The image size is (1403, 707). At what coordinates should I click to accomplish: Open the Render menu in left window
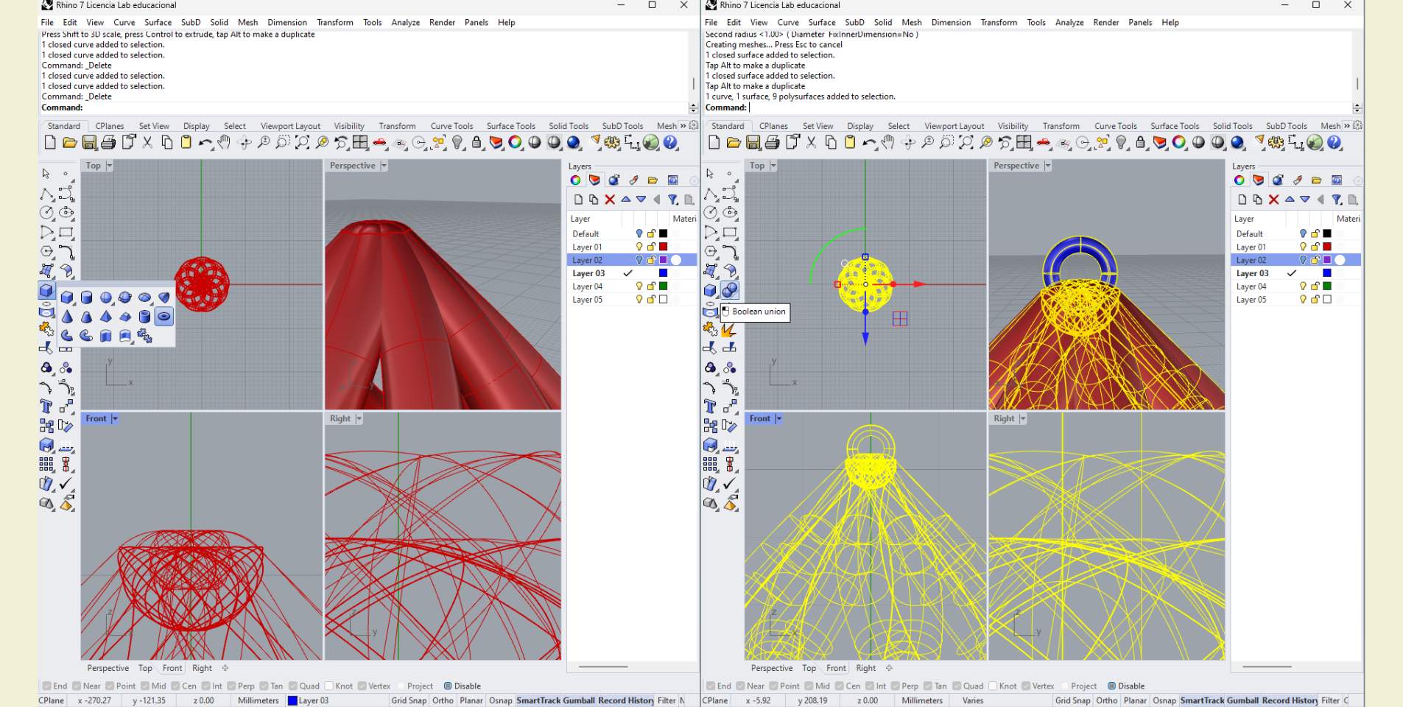tap(442, 22)
